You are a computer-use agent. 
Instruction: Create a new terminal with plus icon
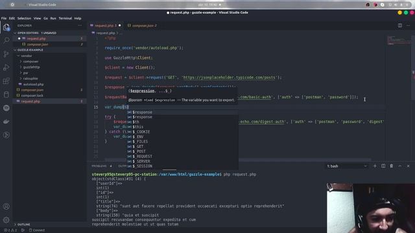[375, 166]
